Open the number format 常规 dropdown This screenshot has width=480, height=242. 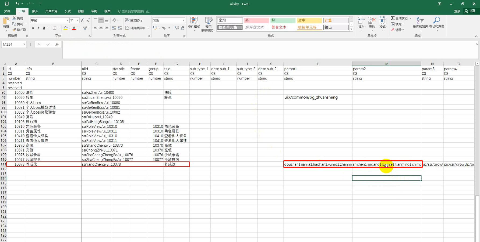[x=183, y=20]
